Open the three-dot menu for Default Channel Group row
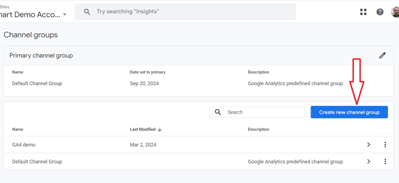This screenshot has width=399, height=183. [385, 162]
